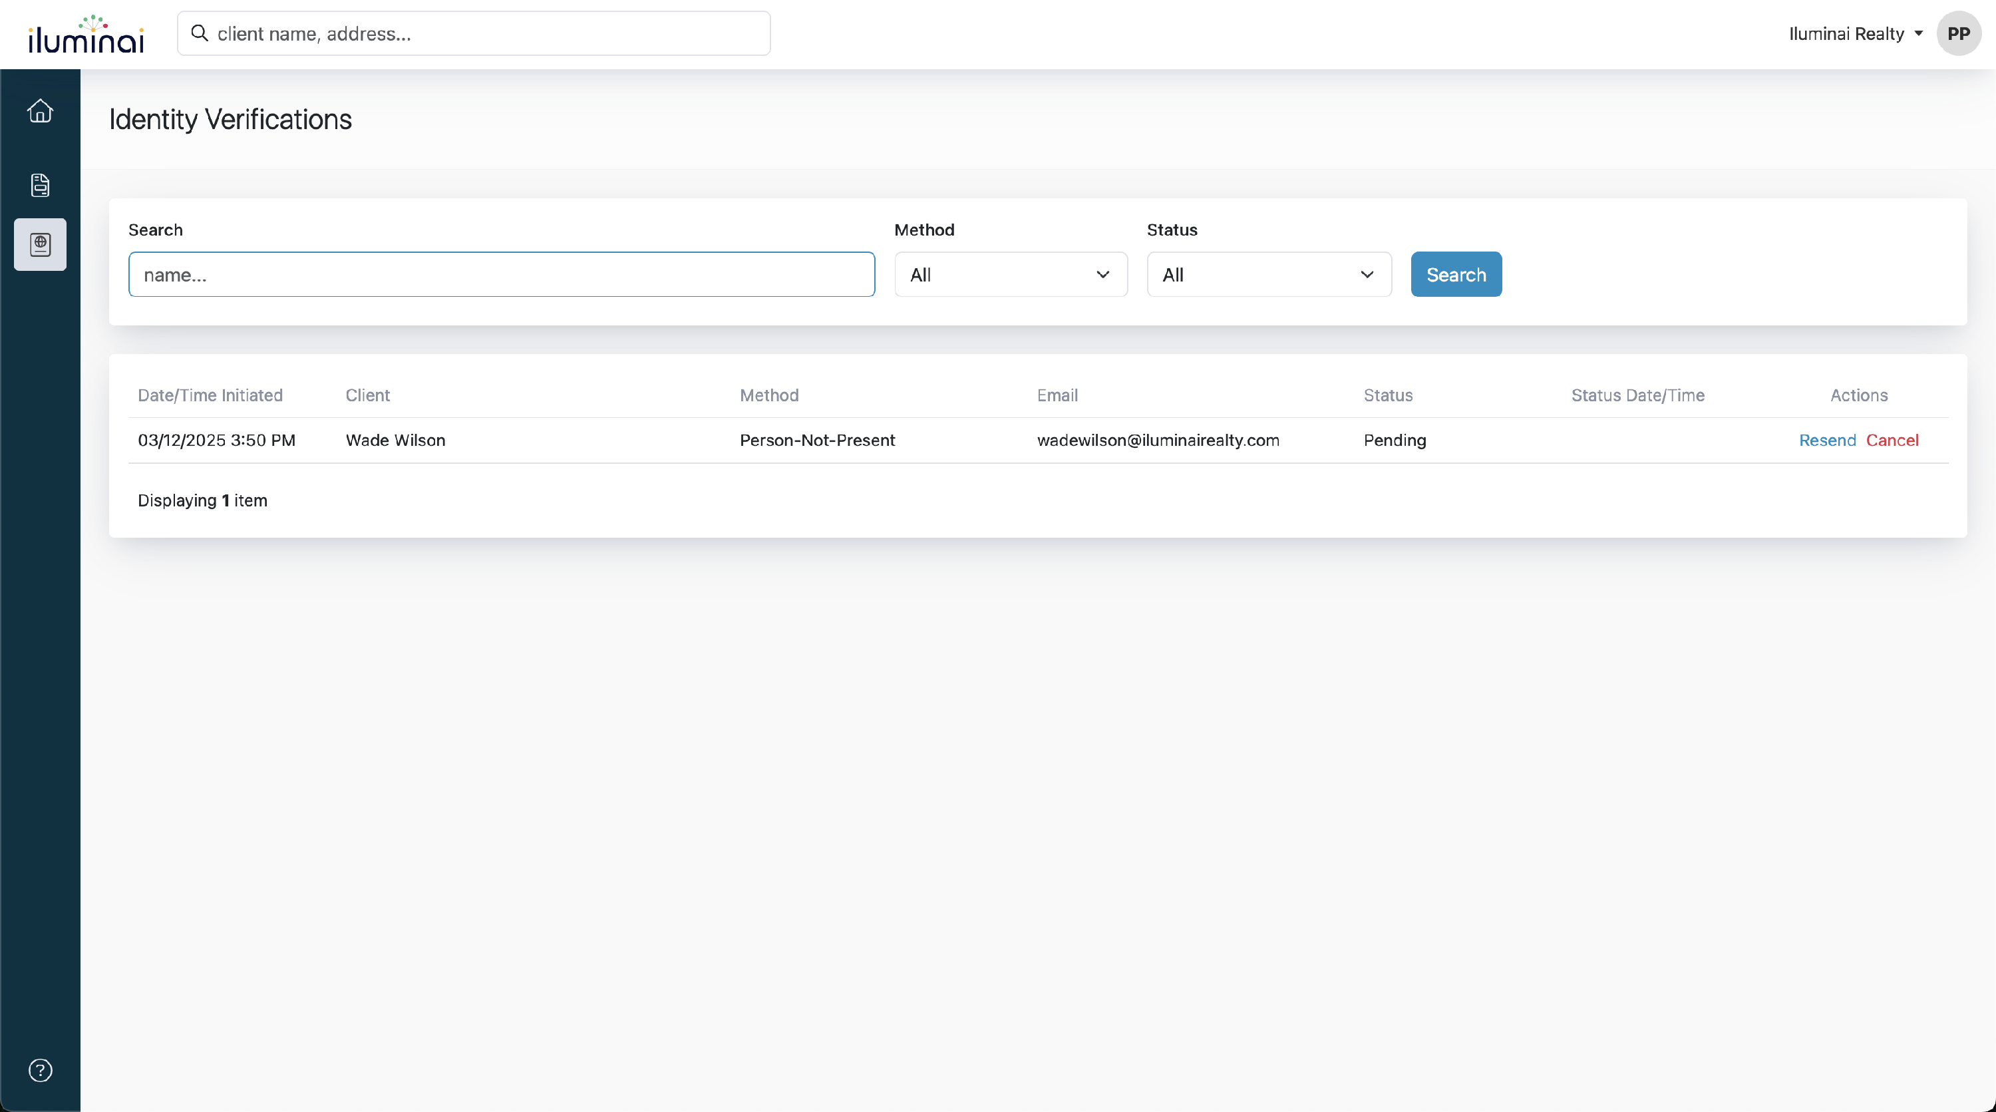The height and width of the screenshot is (1112, 1996).
Task: Select the Wade Wilson client name
Action: click(395, 440)
